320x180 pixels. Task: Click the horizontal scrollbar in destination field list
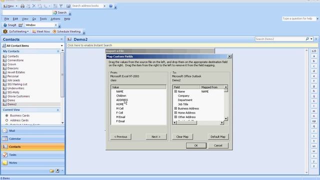pyautogui.click(x=198, y=122)
